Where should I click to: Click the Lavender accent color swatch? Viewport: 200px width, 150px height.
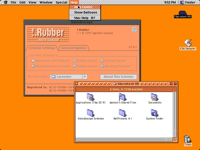[53, 77]
